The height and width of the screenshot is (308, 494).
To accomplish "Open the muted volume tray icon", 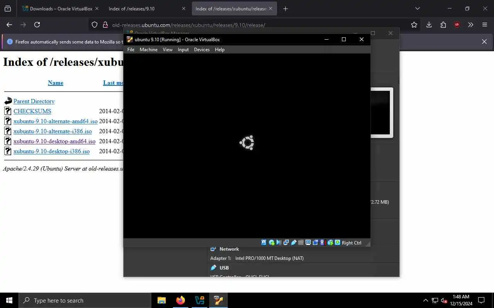I will [444, 300].
